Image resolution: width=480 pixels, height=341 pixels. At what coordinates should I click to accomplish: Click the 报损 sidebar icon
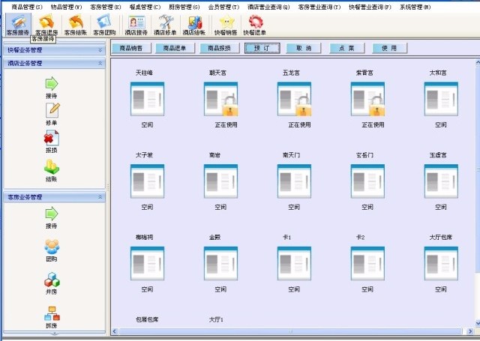[x=52, y=142]
